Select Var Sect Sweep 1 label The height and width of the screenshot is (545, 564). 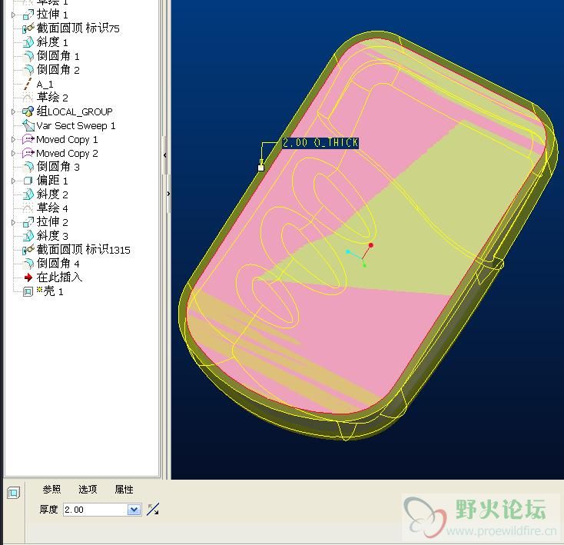(x=76, y=125)
